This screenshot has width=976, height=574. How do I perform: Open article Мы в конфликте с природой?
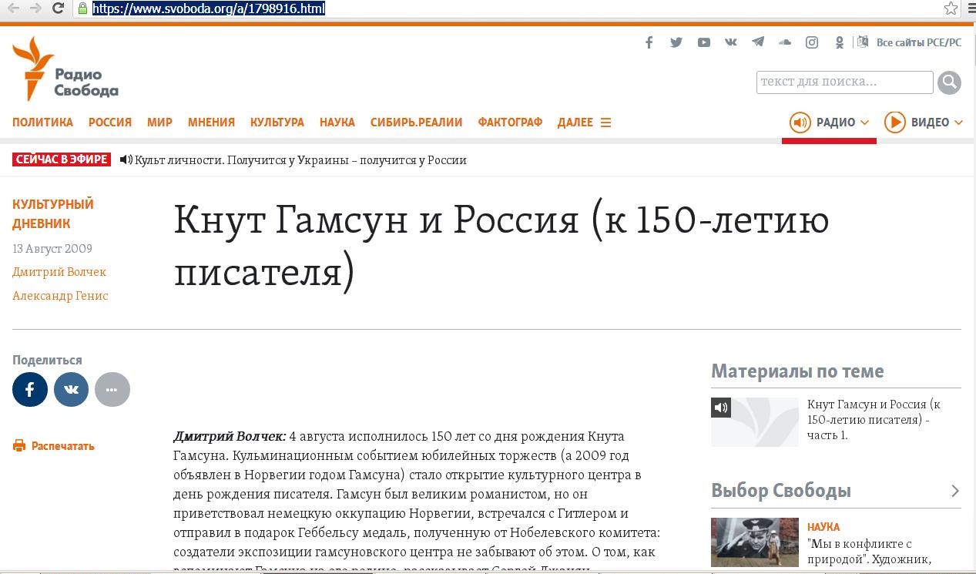(x=870, y=552)
